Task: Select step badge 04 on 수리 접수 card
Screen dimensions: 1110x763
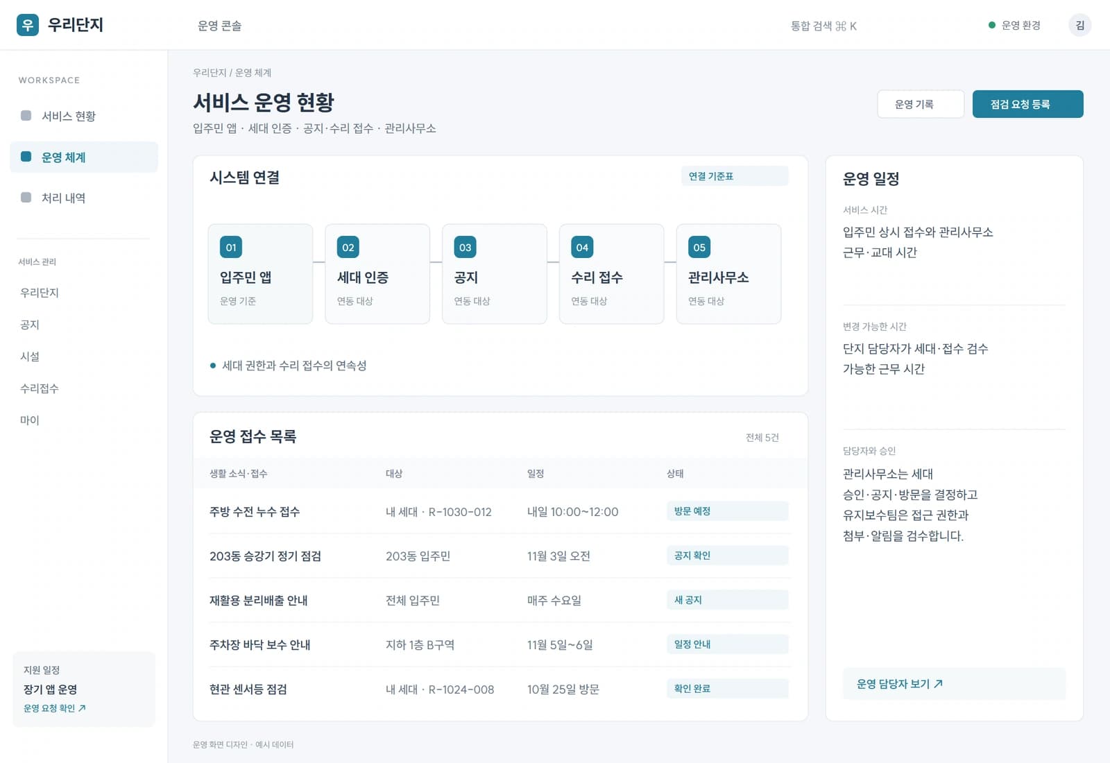Action: pyautogui.click(x=582, y=247)
